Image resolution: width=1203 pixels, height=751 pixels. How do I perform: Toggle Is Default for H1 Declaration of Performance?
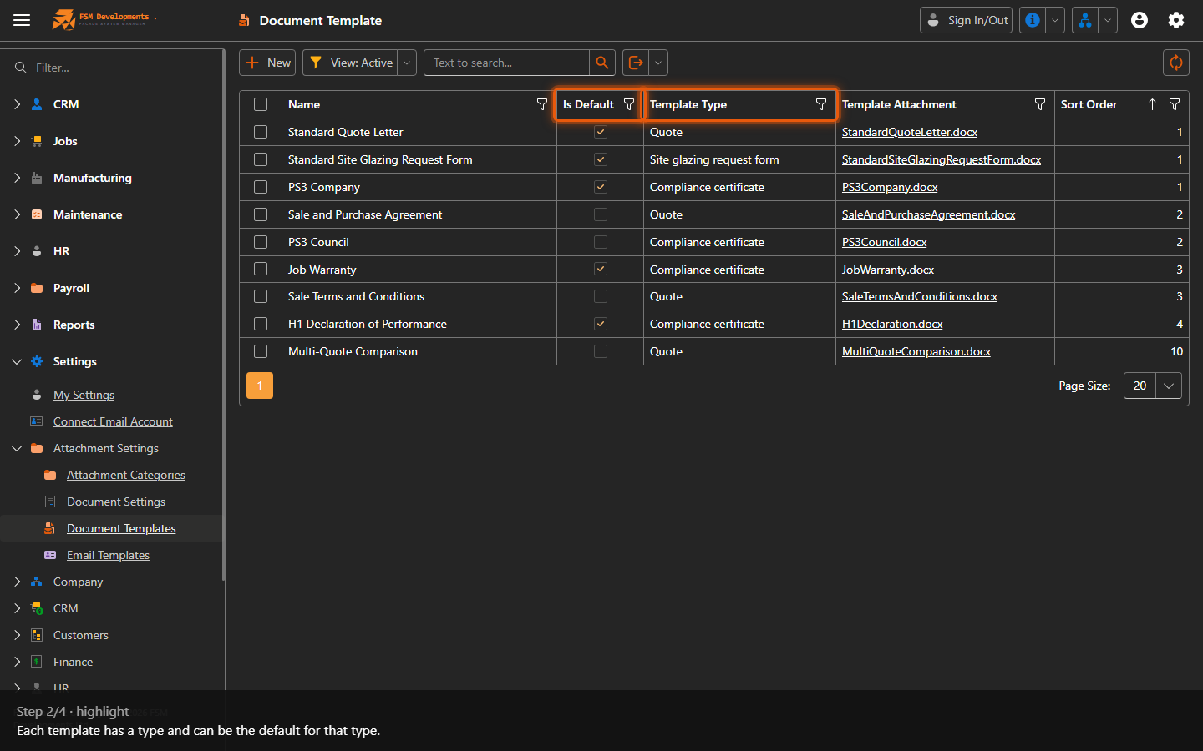[601, 324]
